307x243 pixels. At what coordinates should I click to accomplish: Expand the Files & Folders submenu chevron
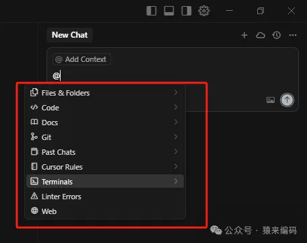point(176,92)
